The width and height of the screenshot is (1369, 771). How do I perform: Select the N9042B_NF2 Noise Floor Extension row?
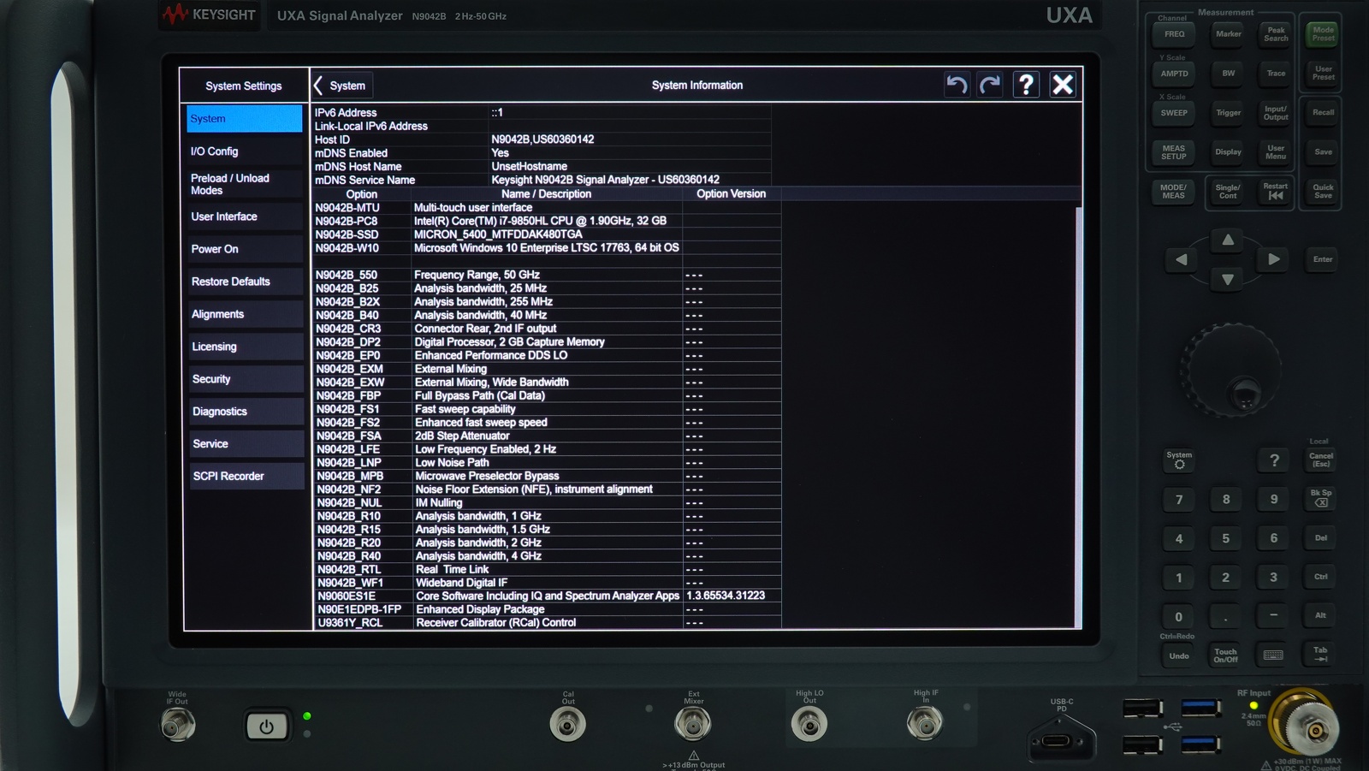pyautogui.click(x=547, y=489)
